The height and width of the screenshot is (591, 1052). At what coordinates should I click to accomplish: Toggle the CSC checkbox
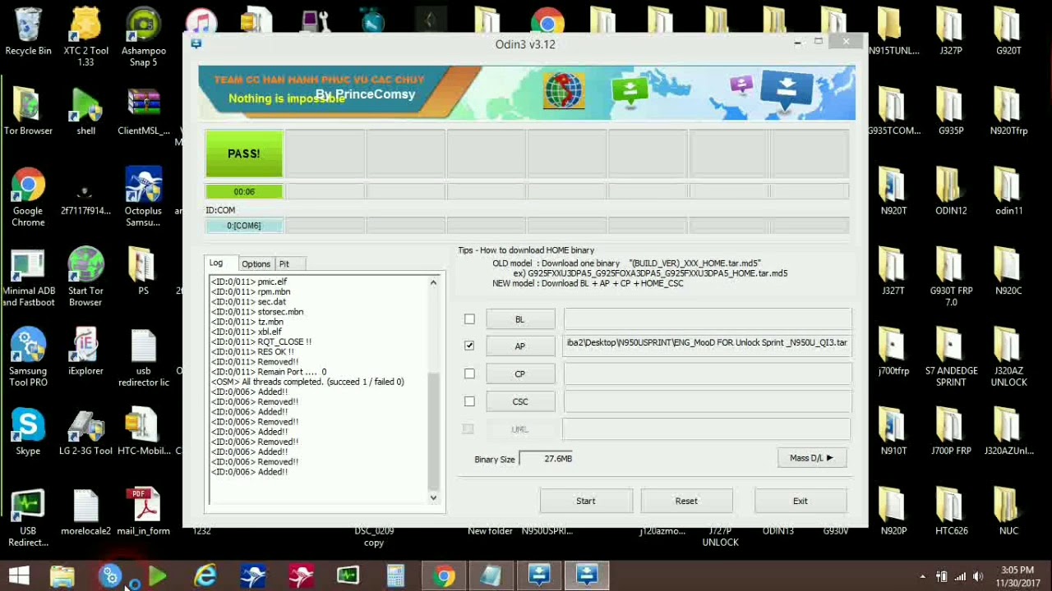point(469,401)
